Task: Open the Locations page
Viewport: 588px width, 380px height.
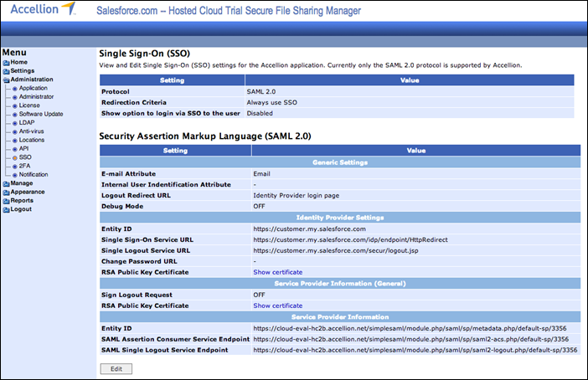Action: pyautogui.click(x=32, y=140)
